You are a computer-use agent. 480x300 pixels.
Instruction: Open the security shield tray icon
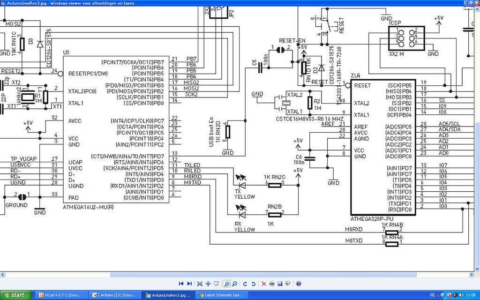pyautogui.click(x=449, y=295)
